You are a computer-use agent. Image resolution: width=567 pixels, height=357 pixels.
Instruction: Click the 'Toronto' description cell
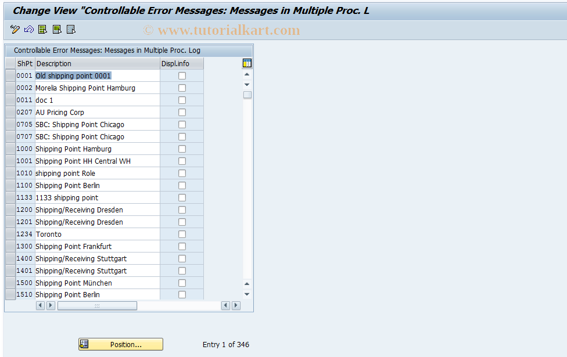(97, 234)
